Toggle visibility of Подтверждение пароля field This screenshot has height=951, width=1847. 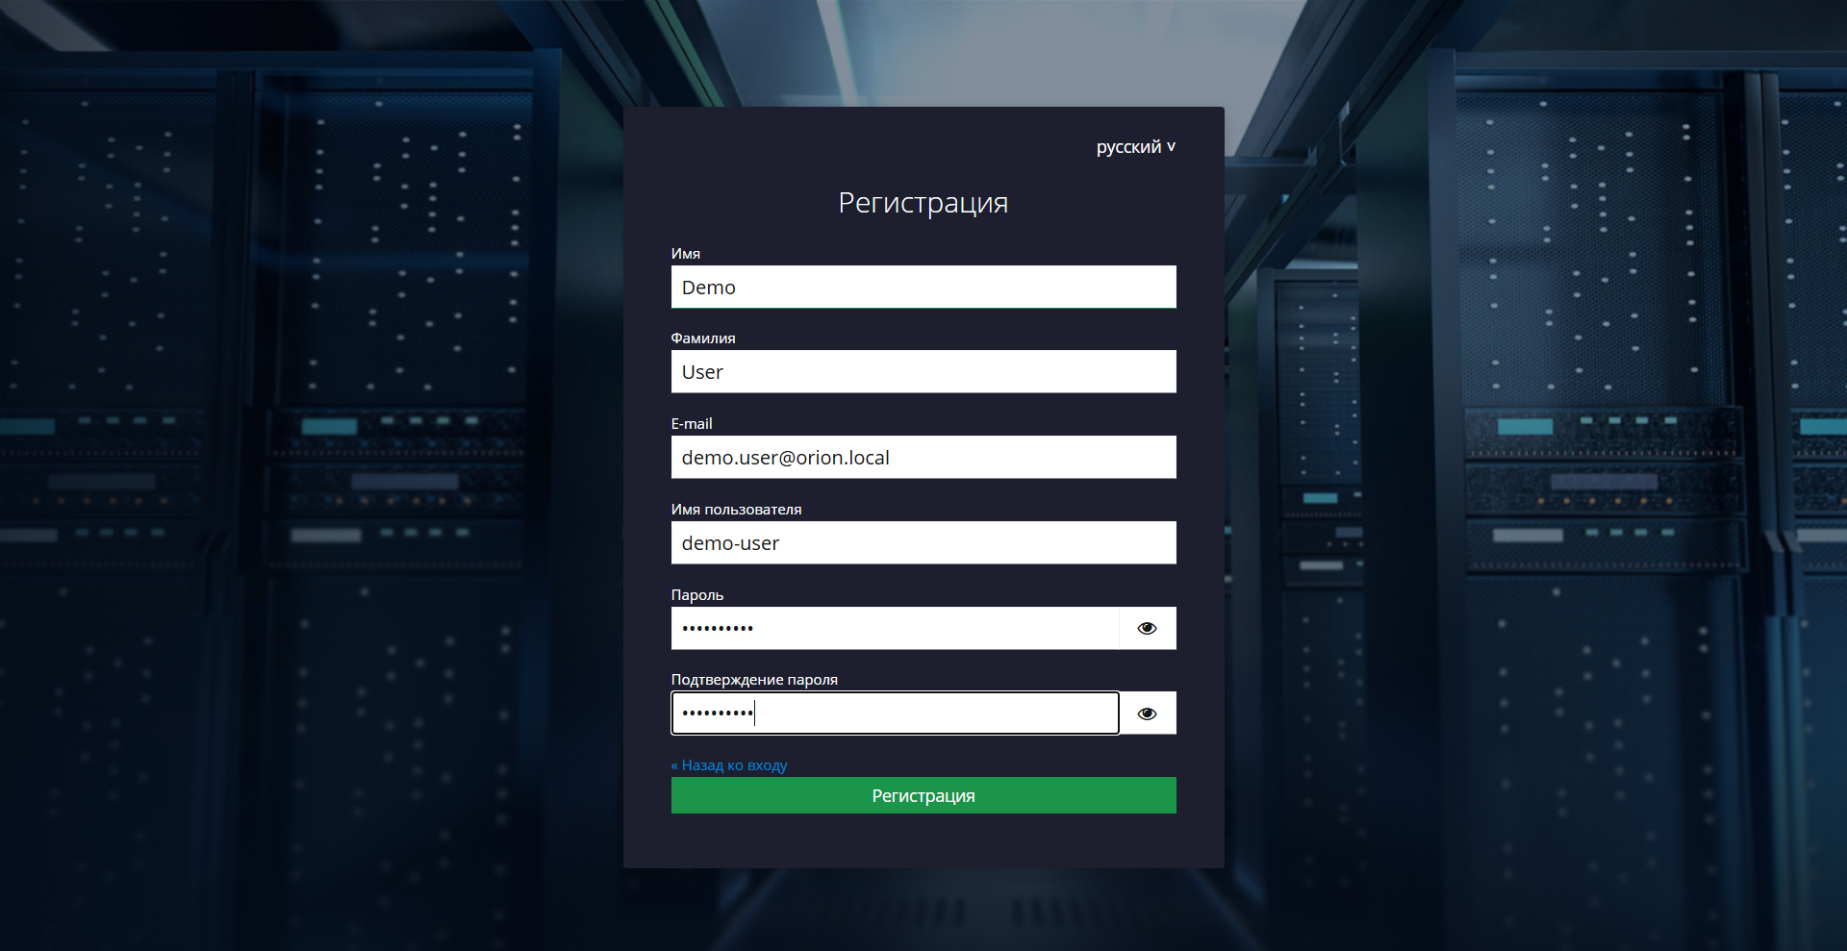[1147, 713]
